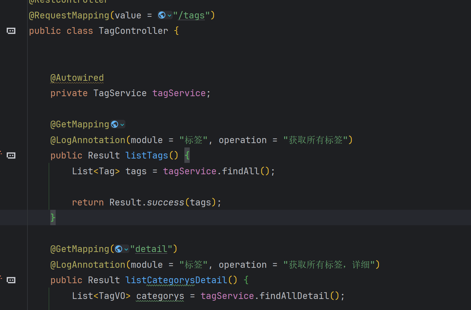
Task: Click globe icon after first @GetMapping annotation
Action: pos(115,125)
